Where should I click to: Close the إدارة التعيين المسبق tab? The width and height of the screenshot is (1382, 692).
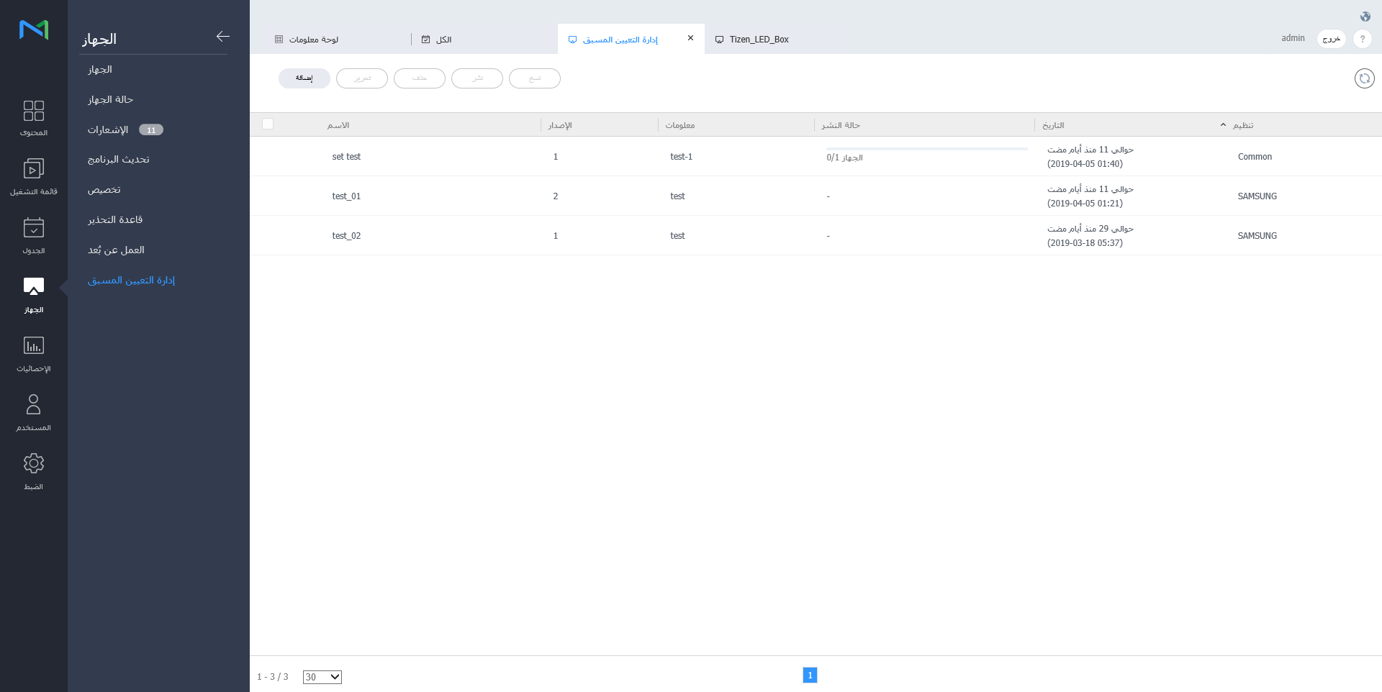pyautogui.click(x=690, y=38)
